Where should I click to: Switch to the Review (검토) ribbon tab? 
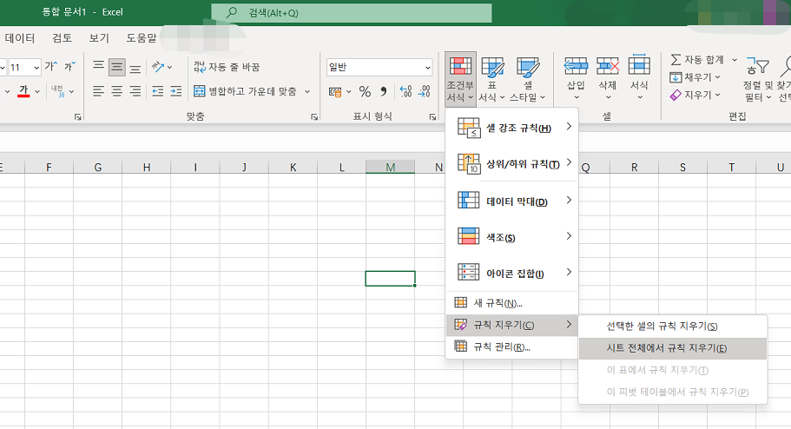[x=62, y=38]
